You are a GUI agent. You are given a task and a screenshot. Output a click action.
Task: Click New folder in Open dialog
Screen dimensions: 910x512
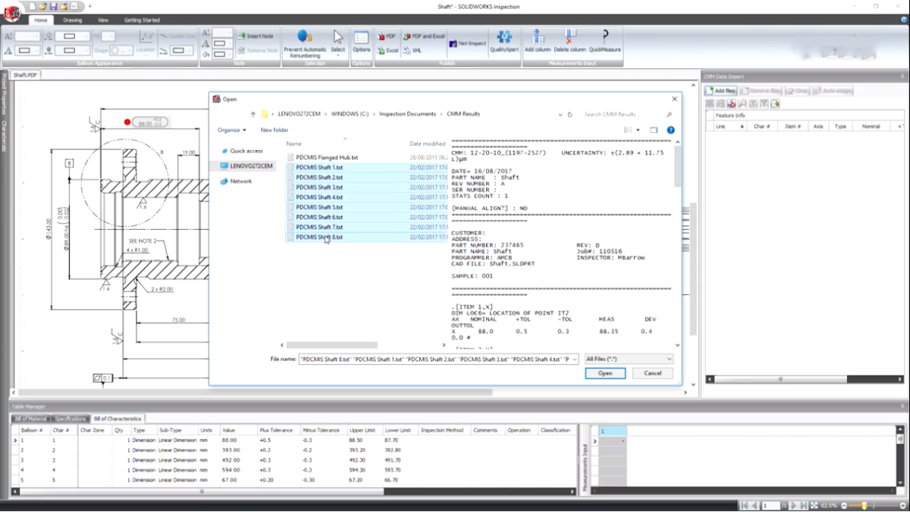pyautogui.click(x=275, y=130)
